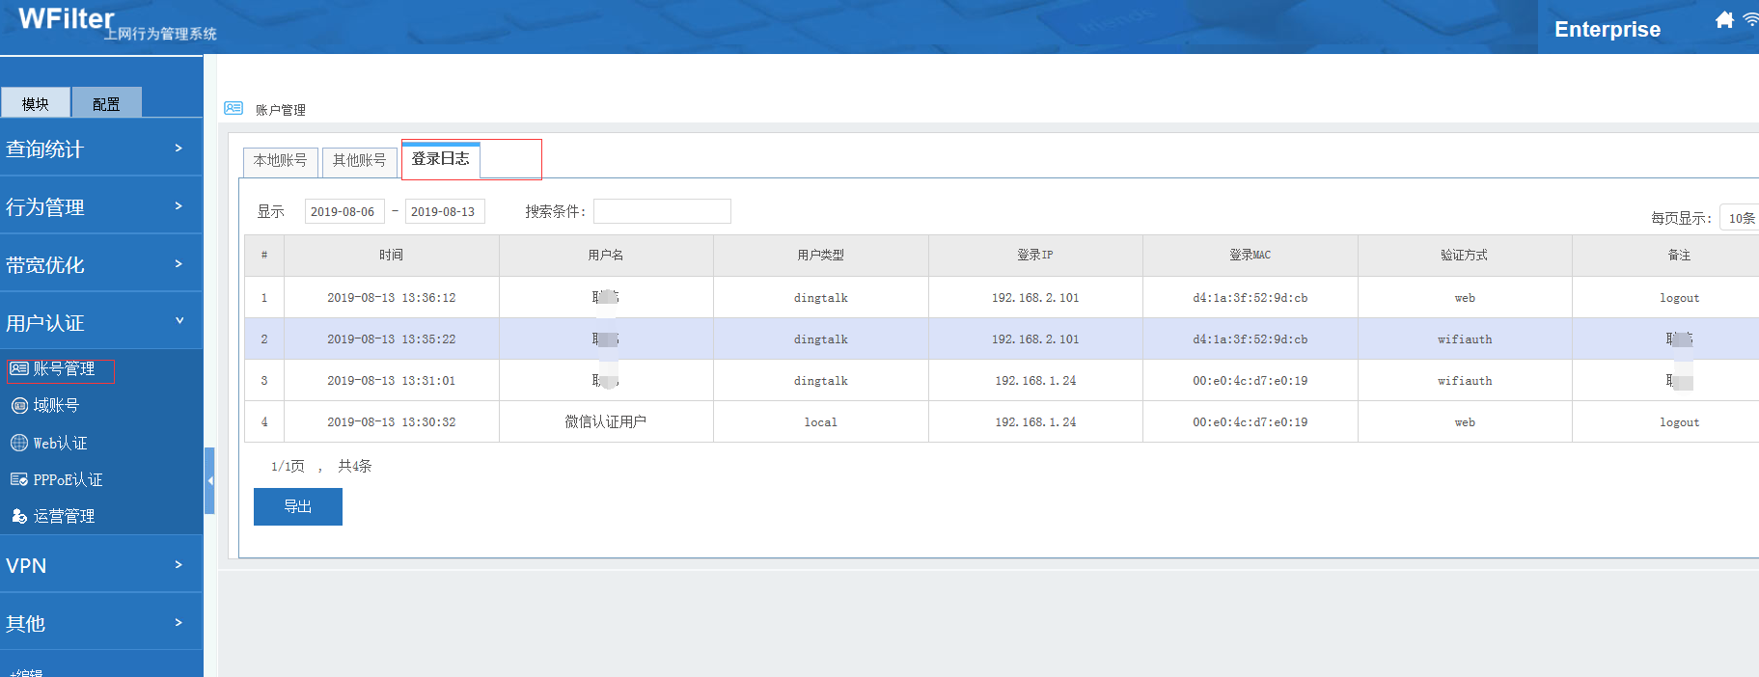Viewport: 1759px width, 677px height.
Task: Collapse the sidebar with the arrow handle
Action: [x=209, y=480]
